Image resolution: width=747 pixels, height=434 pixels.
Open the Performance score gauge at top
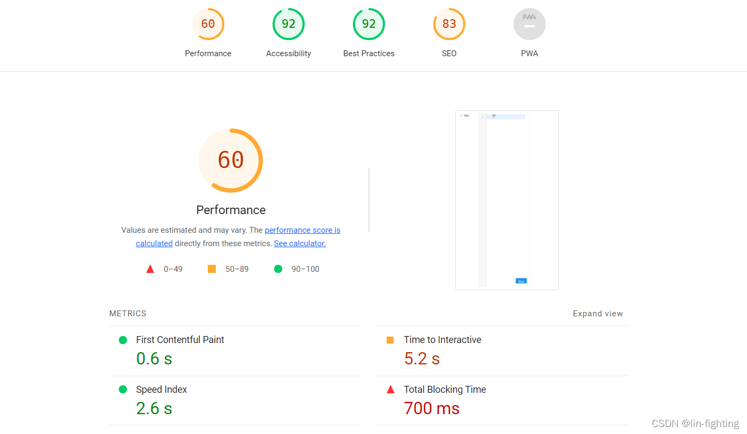tap(208, 24)
